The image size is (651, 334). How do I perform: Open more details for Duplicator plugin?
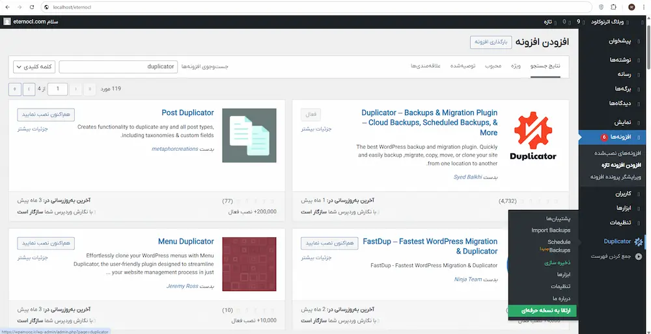click(x=316, y=129)
